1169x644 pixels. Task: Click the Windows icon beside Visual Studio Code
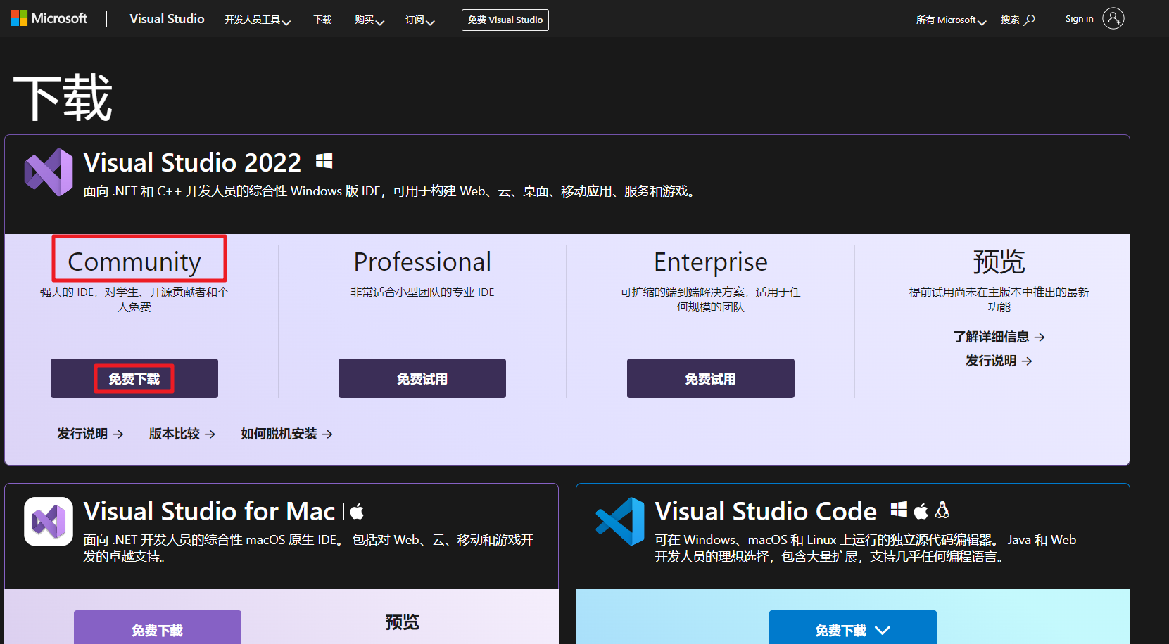tap(899, 510)
